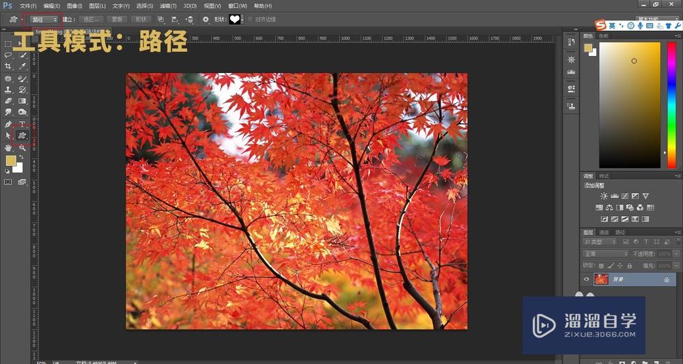
Task: Select the Eraser tool
Action: point(8,101)
